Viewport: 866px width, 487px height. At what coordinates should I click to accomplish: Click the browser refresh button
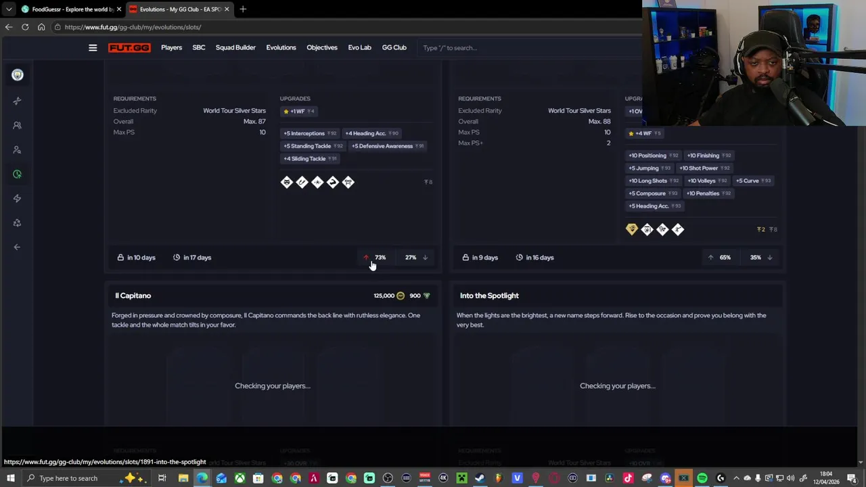[25, 27]
